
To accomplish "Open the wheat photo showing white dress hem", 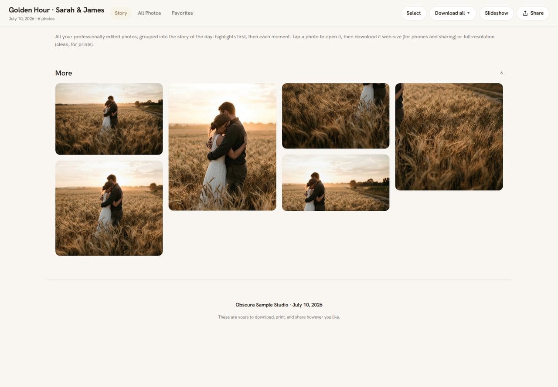I will (336, 116).
